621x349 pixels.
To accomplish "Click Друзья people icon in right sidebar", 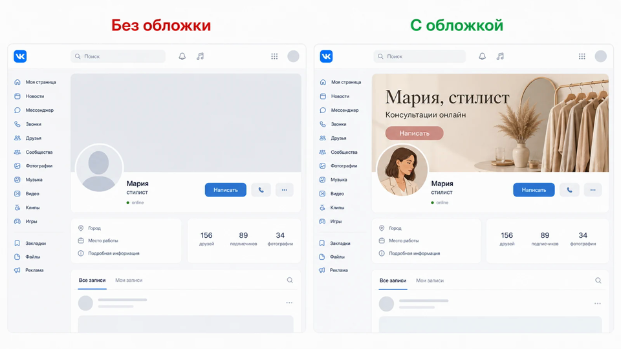I will tap(323, 138).
